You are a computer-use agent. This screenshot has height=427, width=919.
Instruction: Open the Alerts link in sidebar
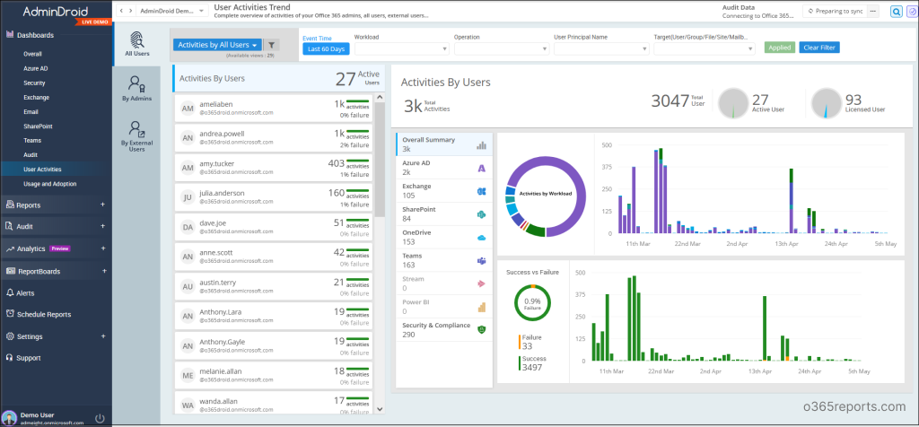25,292
